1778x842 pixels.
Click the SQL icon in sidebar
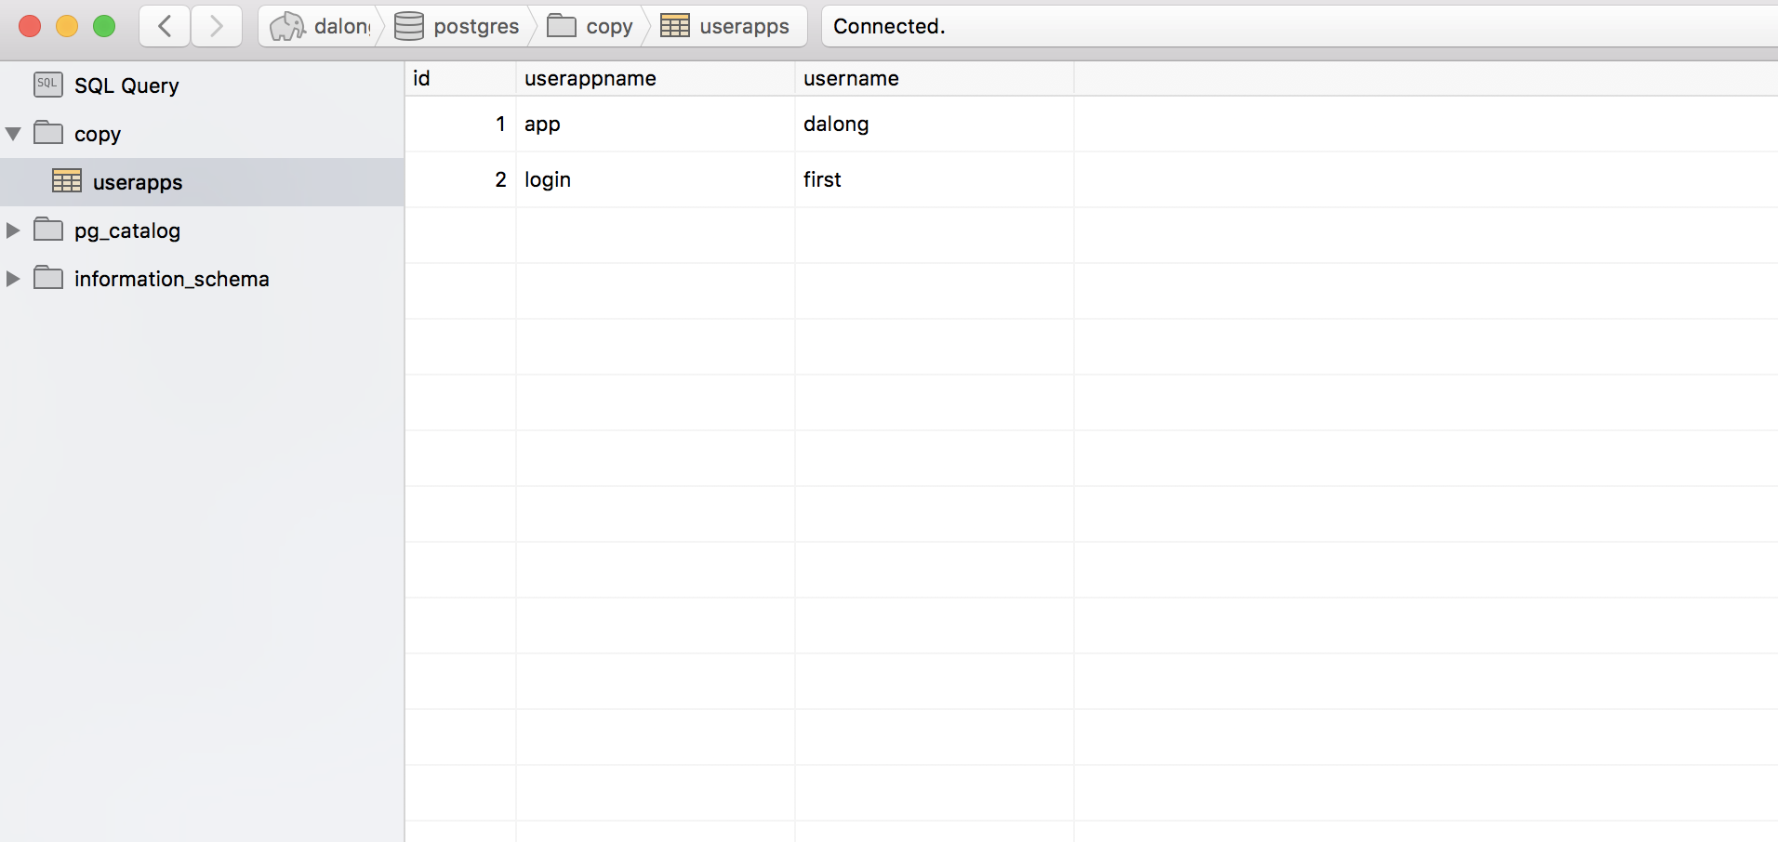click(x=48, y=85)
